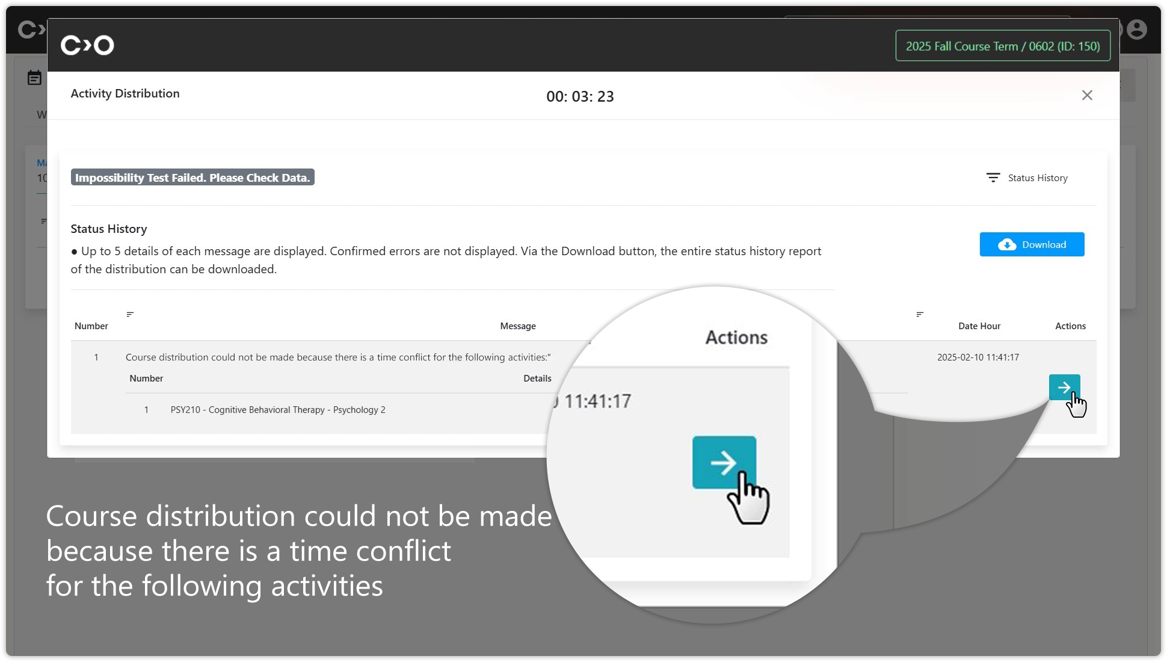Click the cloud icon on Download button
The image size is (1167, 662).
[1007, 244]
